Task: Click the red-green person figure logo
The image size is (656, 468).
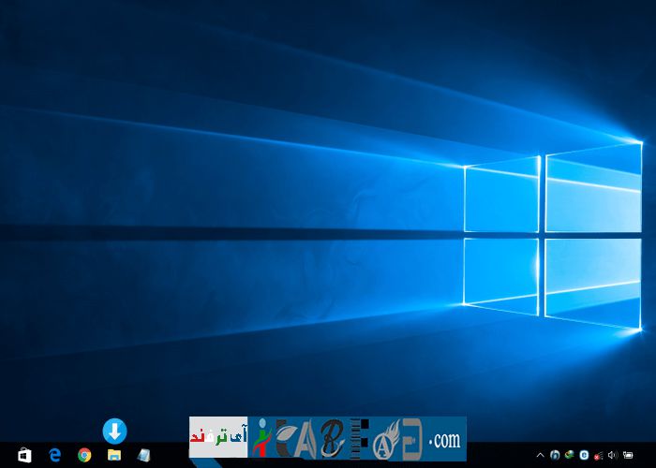Action: pyautogui.click(x=261, y=438)
